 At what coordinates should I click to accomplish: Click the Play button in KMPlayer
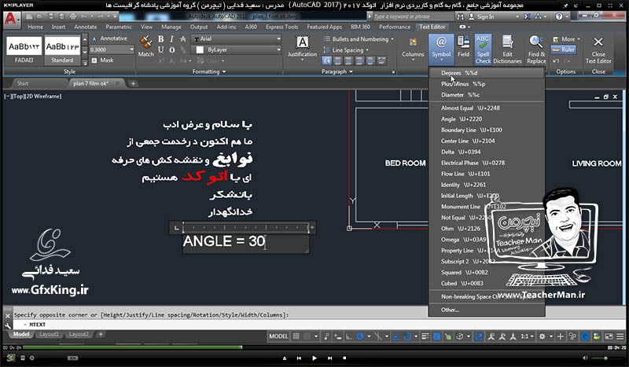tap(314, 358)
